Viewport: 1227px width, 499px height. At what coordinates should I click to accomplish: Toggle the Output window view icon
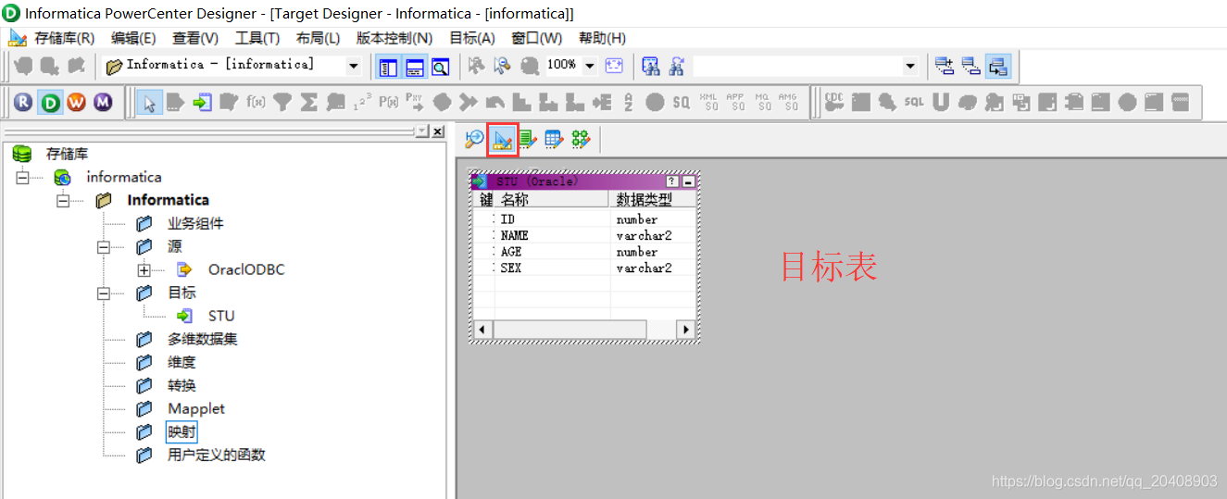414,66
